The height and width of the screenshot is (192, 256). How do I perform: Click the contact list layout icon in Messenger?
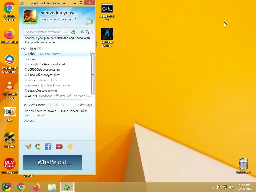[82, 32]
